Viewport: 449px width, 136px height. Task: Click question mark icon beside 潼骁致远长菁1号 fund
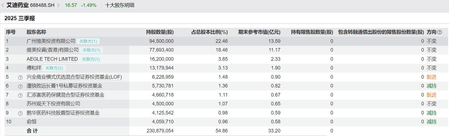(20, 86)
